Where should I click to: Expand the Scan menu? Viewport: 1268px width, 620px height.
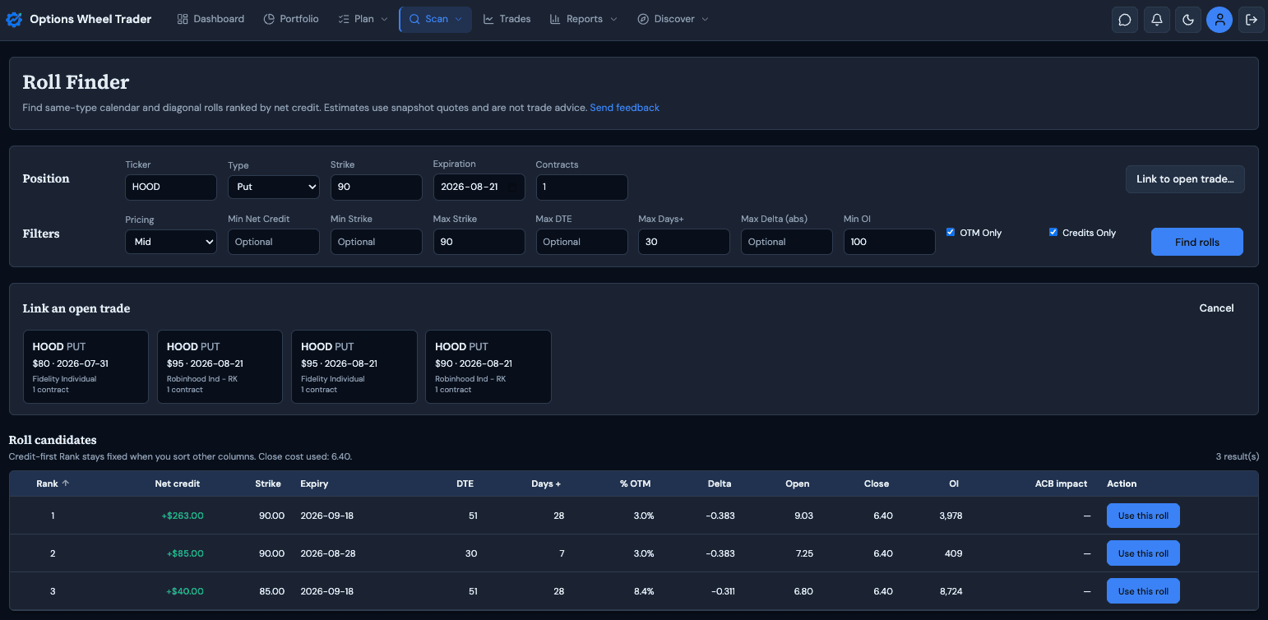[436, 19]
